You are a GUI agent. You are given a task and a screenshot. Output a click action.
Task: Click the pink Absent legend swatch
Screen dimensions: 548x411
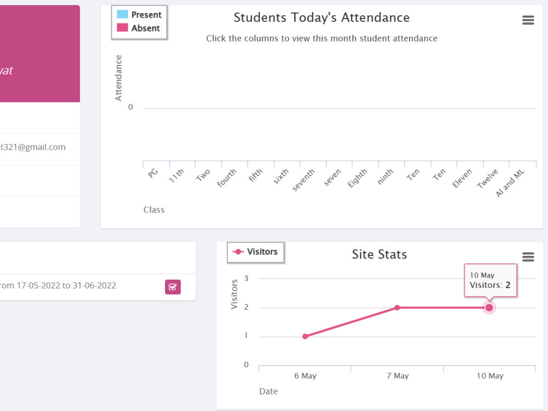pos(122,26)
